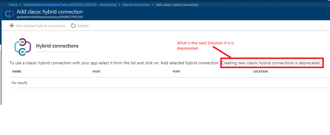Click the Refresh button label
Viewport: 330px width, 135px height.
83,26
